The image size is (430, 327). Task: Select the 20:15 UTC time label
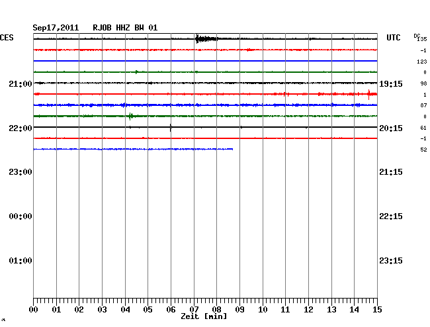click(x=391, y=128)
